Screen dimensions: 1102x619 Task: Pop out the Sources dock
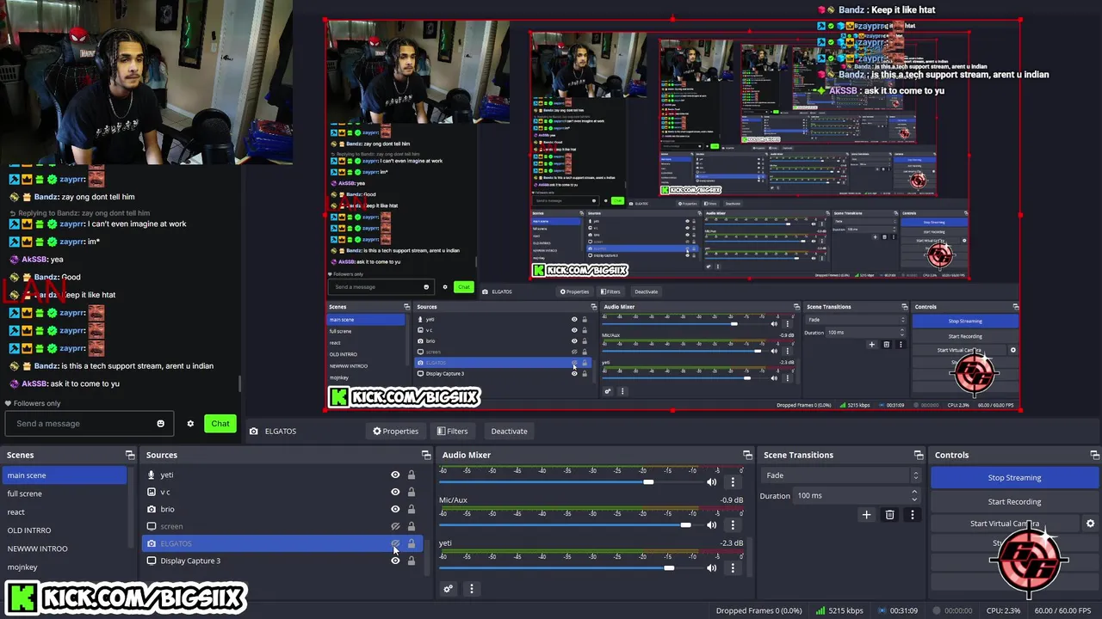[426, 455]
